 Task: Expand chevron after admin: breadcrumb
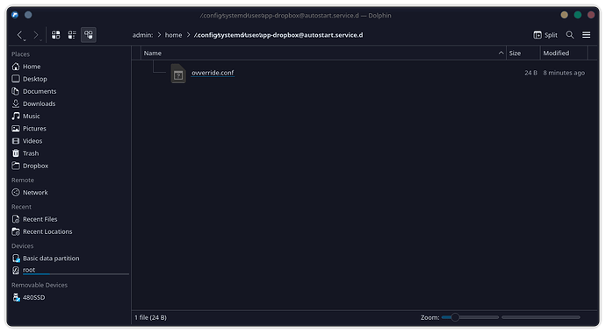[x=159, y=35]
